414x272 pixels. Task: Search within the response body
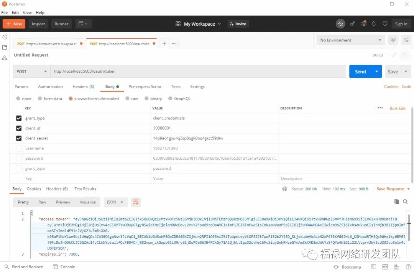(405, 202)
